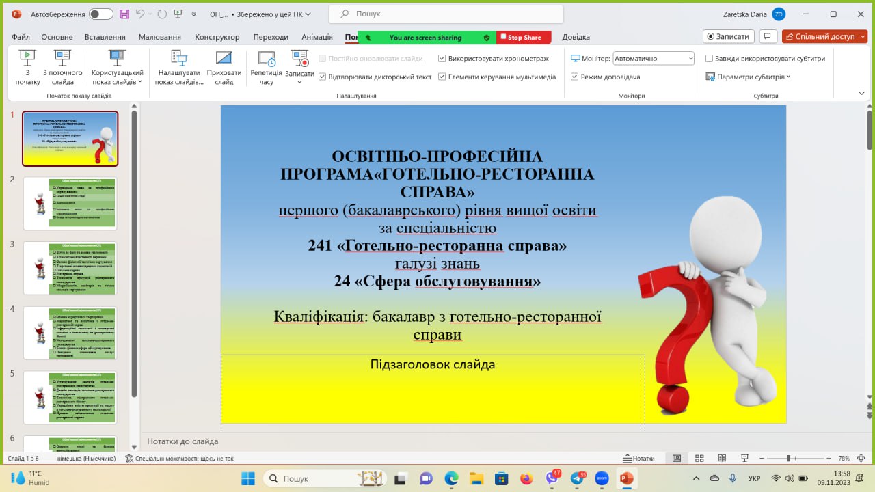Toggle the AutoSave (Автозбереження) switch
875x492 pixels.
pyautogui.click(x=101, y=14)
